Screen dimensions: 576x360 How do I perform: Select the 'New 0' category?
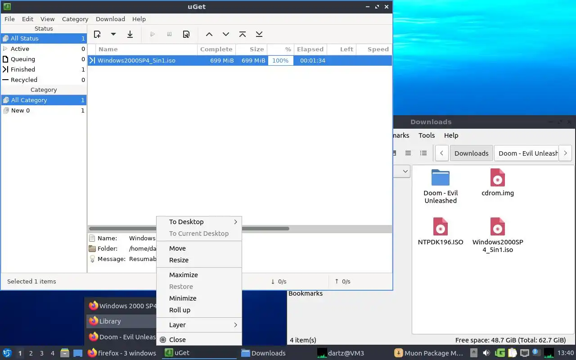[44, 110]
